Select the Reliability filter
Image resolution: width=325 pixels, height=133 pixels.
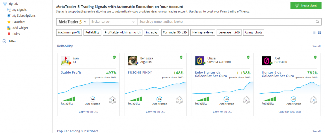coord(92,32)
